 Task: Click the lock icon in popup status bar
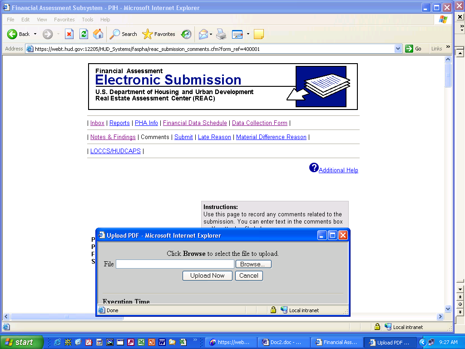coord(273,310)
